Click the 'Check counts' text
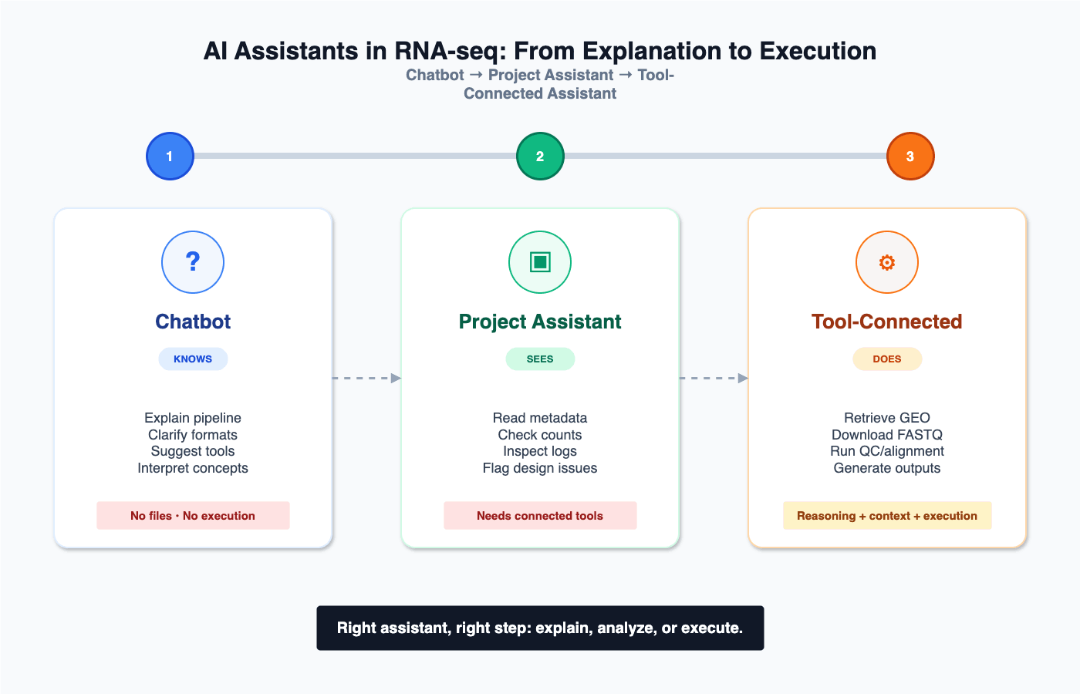The image size is (1080, 694). point(540,435)
